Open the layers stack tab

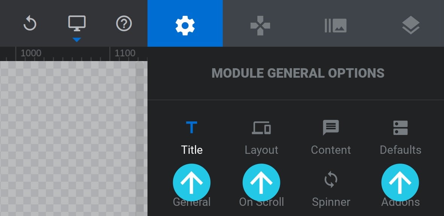tap(411, 25)
